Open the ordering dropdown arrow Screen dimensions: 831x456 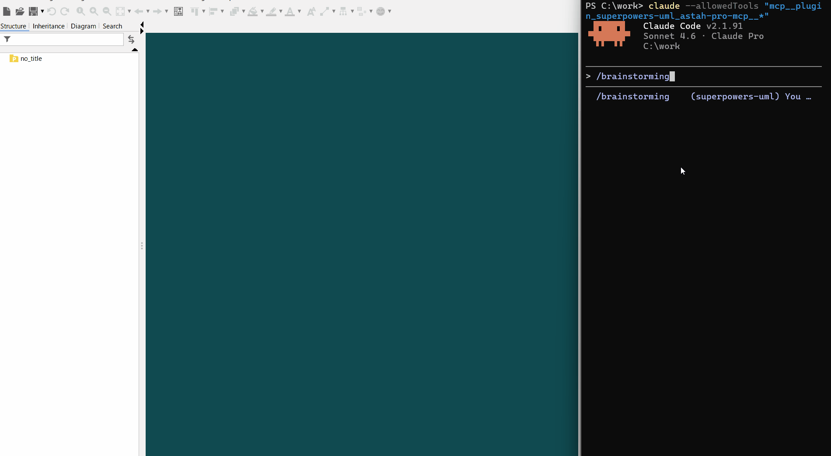[x=244, y=11]
